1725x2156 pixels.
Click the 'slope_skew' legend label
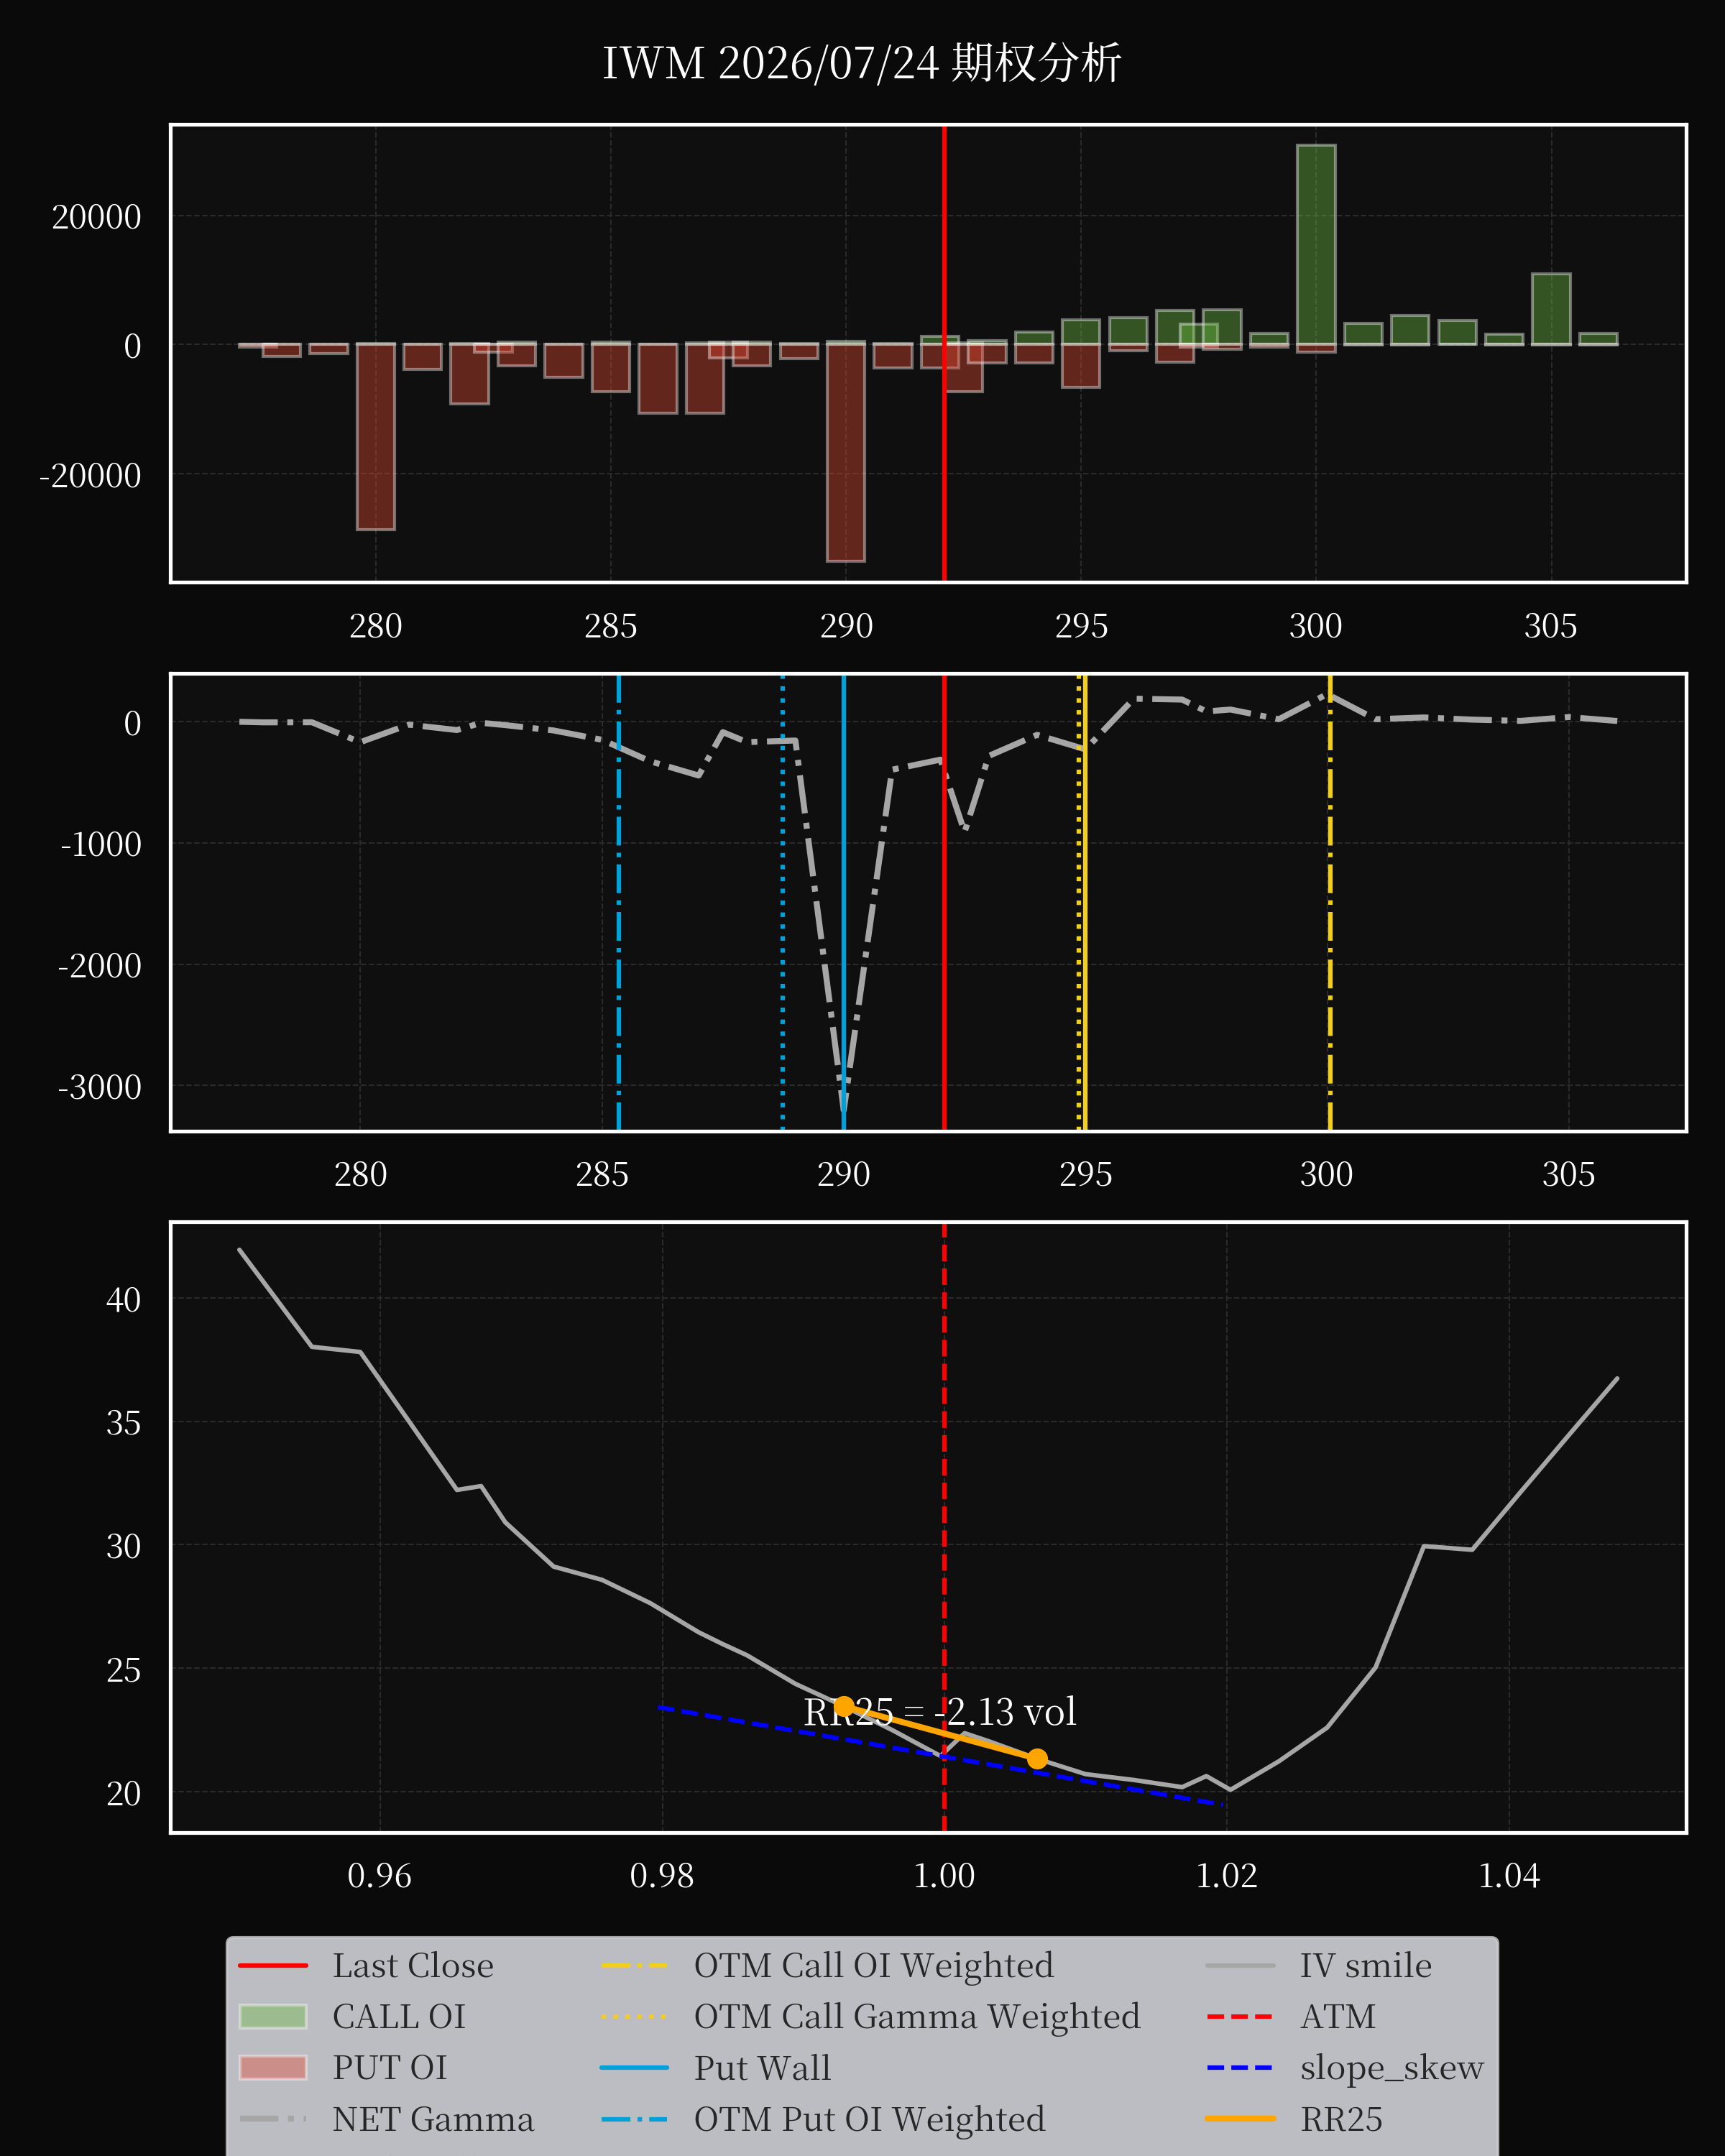[1392, 2068]
